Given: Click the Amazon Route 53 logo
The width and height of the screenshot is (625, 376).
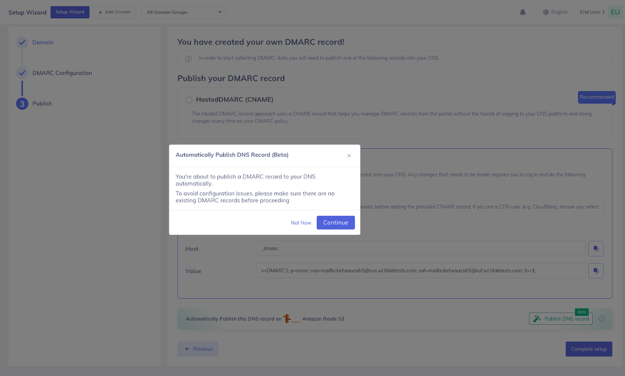Looking at the screenshot, I should [x=291, y=319].
